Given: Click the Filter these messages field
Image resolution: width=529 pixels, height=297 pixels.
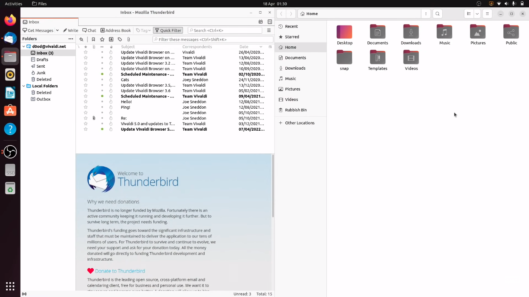Looking at the screenshot, I should [x=213, y=39].
